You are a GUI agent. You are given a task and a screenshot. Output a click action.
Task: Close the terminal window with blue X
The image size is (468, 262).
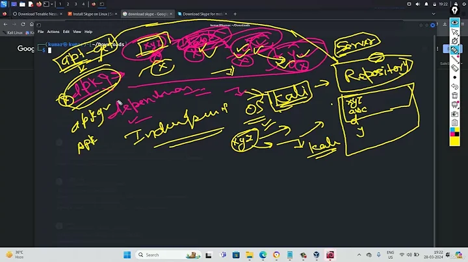pos(432,25)
